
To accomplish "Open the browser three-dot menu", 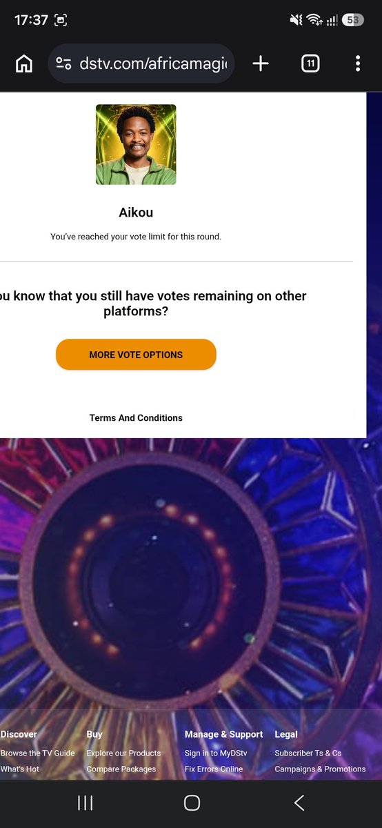I will 357,64.
